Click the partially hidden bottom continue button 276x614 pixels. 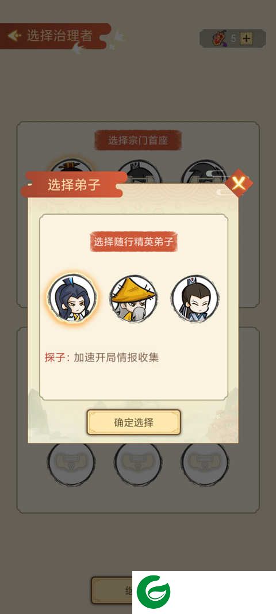pos(112,590)
